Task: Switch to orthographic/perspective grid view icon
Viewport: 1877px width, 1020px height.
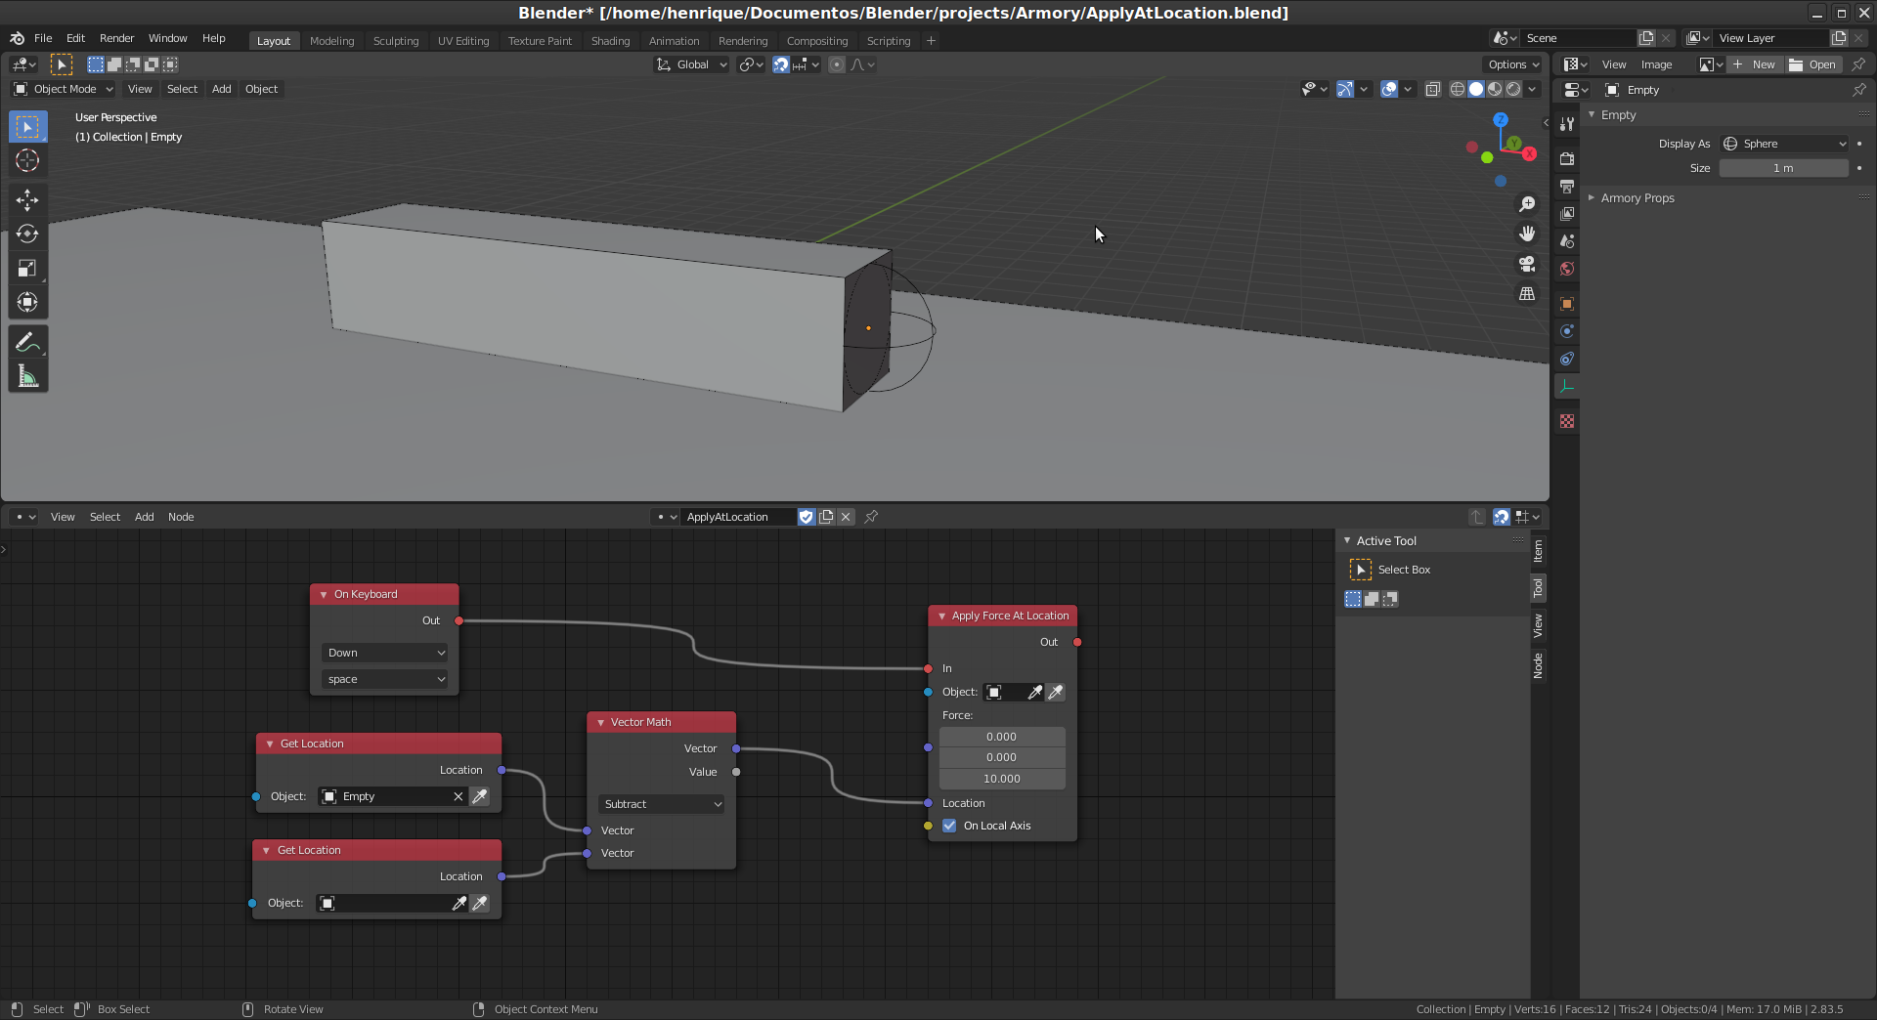Action: [x=1526, y=294]
